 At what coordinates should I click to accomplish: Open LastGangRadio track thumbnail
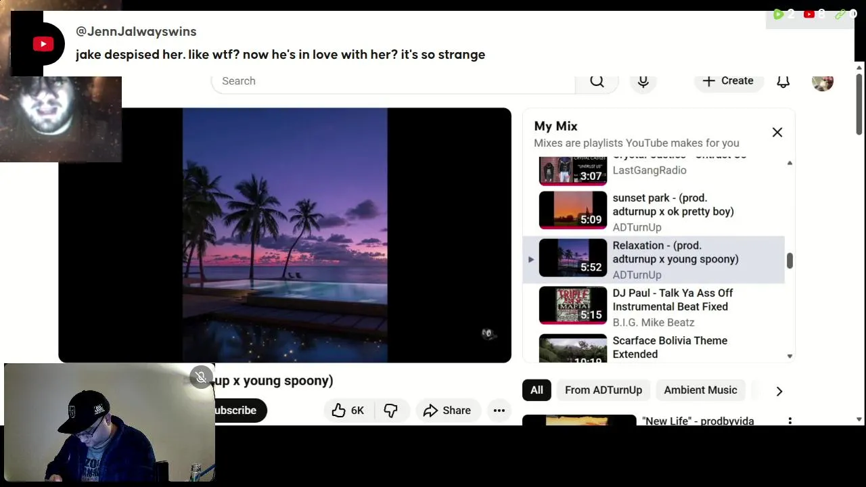coord(573,170)
